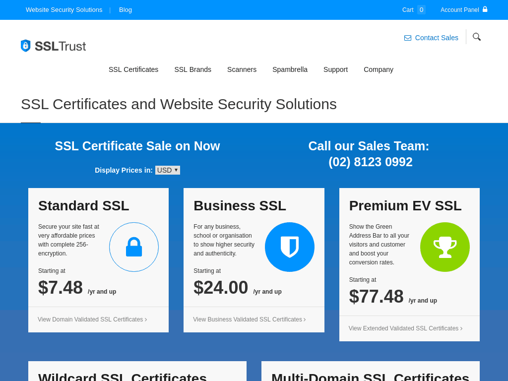Screen dimensions: 508x381
Task: Open the SSL Brands menu
Action: coord(193,69)
